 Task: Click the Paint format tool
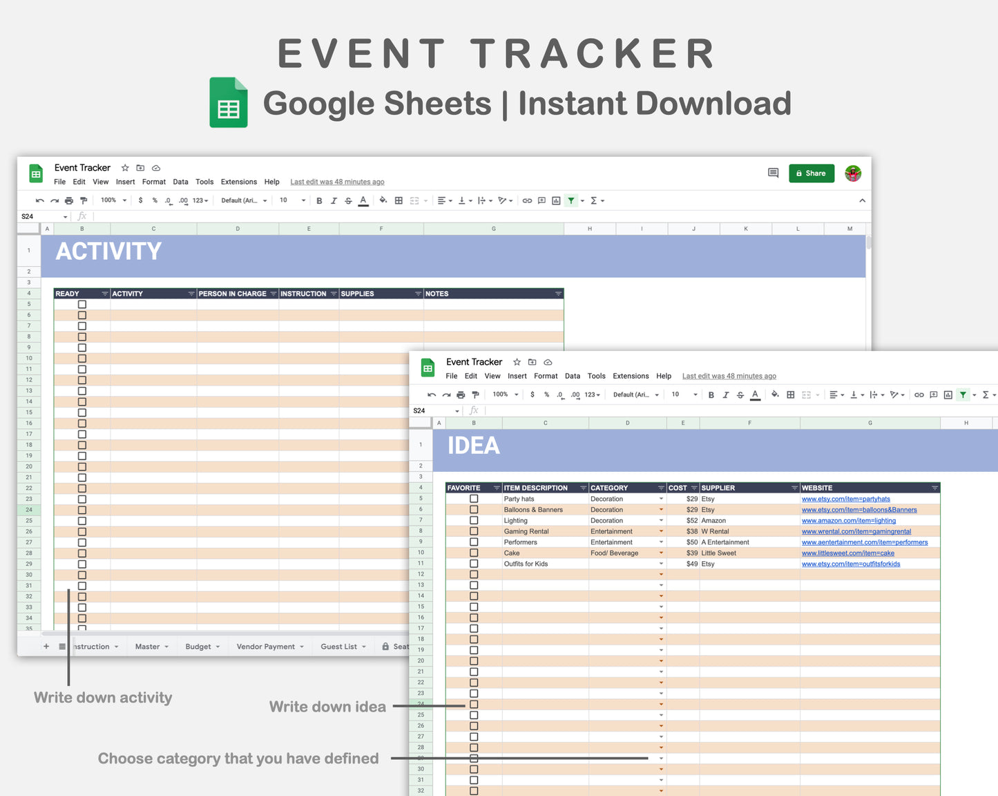pos(83,200)
